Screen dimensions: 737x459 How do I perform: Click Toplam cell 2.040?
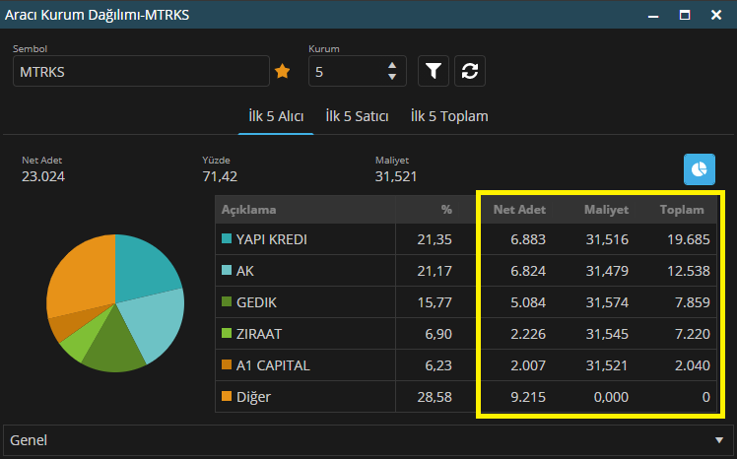coord(693,365)
